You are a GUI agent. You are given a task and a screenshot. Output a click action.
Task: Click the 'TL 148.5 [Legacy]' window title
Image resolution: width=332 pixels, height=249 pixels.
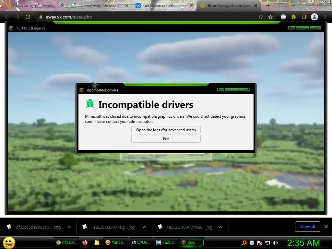click(30, 28)
